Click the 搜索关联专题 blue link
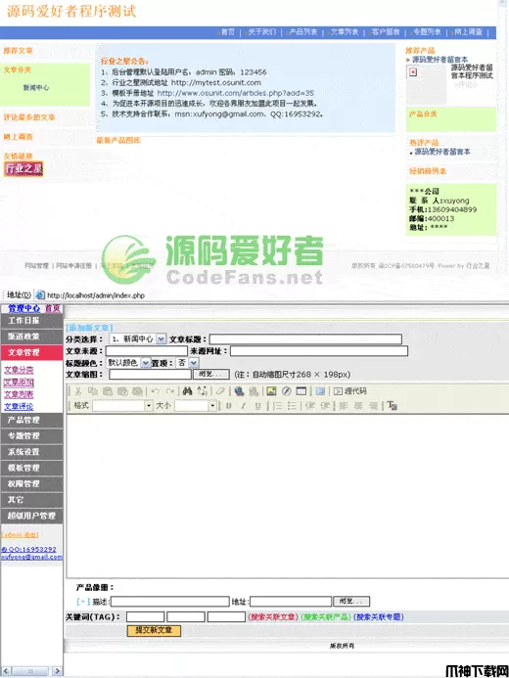The image size is (509, 678). tap(379, 617)
